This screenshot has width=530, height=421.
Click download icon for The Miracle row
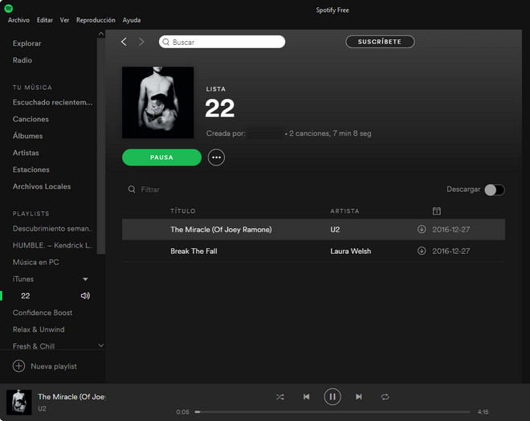point(422,229)
